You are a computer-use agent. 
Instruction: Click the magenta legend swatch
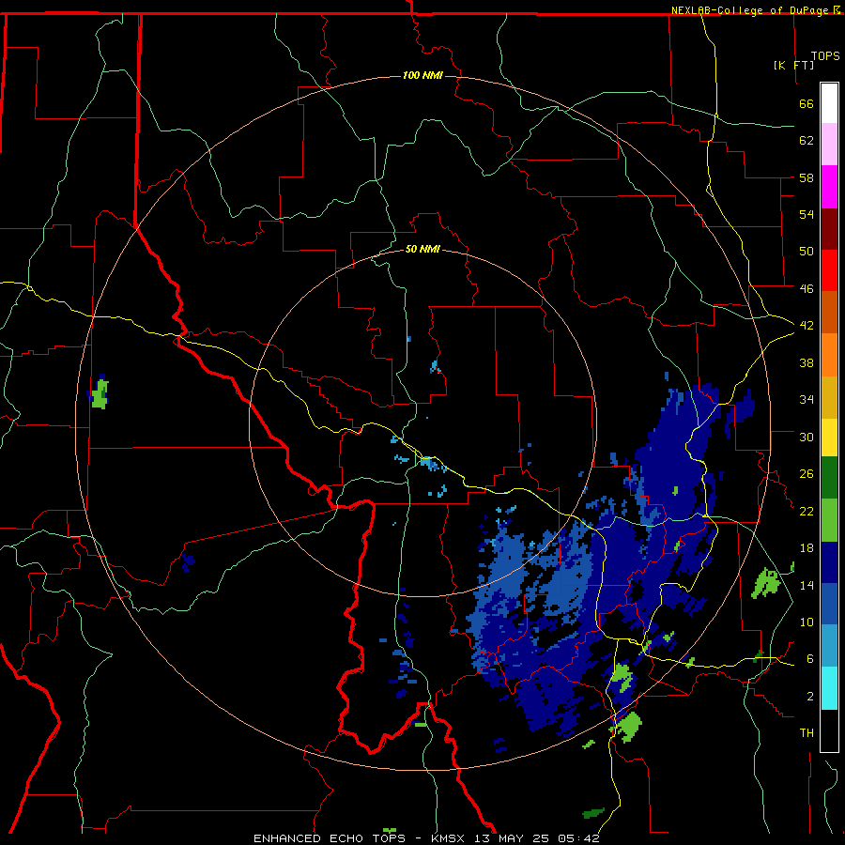(829, 187)
